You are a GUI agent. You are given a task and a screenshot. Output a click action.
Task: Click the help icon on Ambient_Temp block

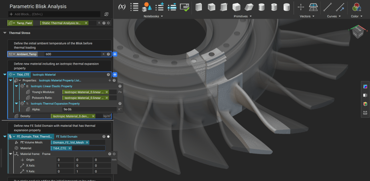[109, 54]
